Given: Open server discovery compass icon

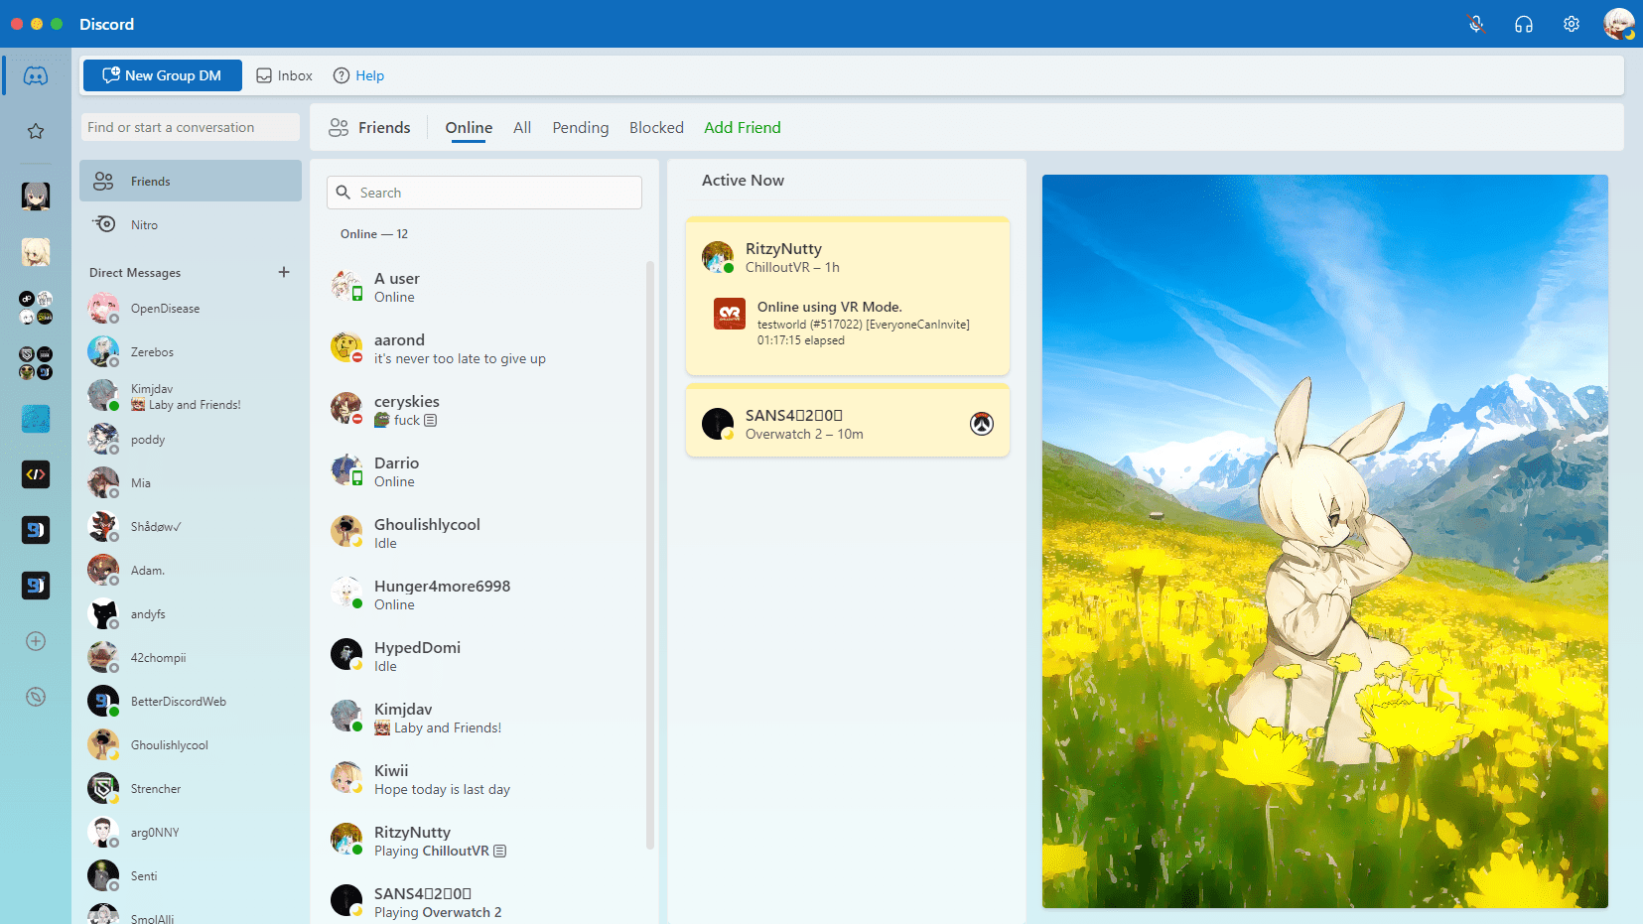Looking at the screenshot, I should pos(36,697).
